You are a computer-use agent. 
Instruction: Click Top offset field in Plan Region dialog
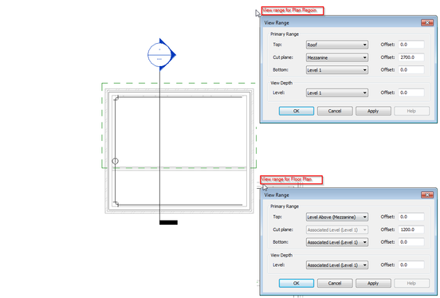pos(411,45)
